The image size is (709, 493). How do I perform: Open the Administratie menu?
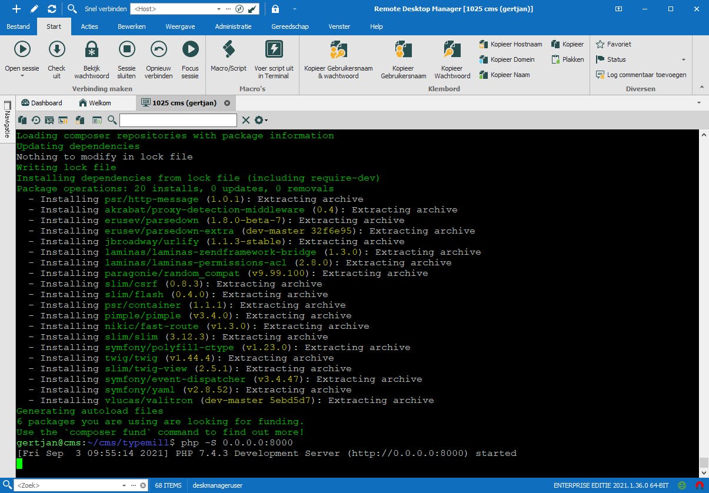click(232, 26)
